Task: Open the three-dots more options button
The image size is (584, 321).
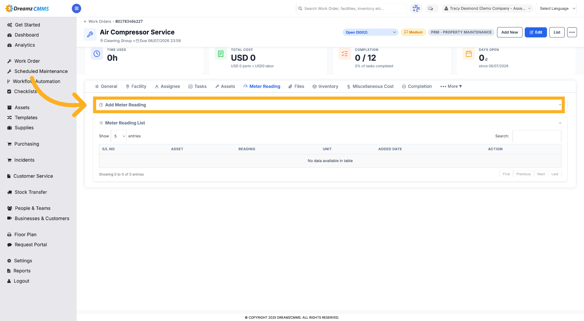Action: pos(572,32)
